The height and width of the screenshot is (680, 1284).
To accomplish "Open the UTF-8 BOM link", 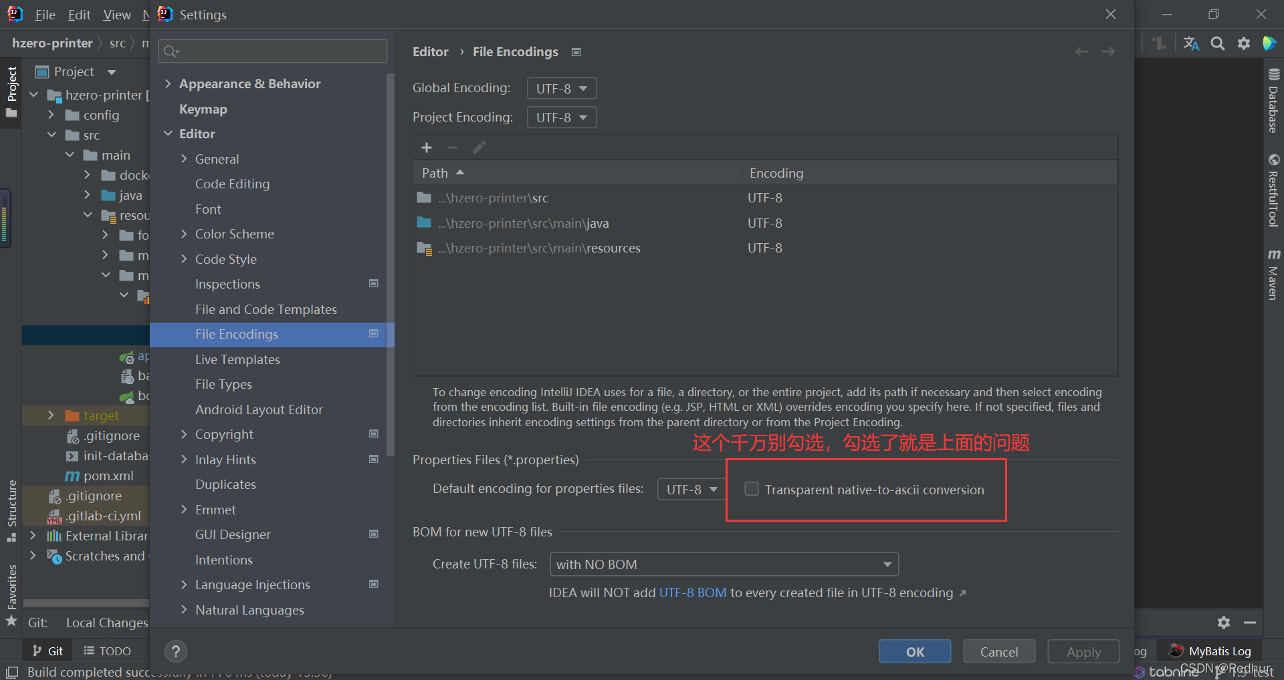I will point(693,593).
